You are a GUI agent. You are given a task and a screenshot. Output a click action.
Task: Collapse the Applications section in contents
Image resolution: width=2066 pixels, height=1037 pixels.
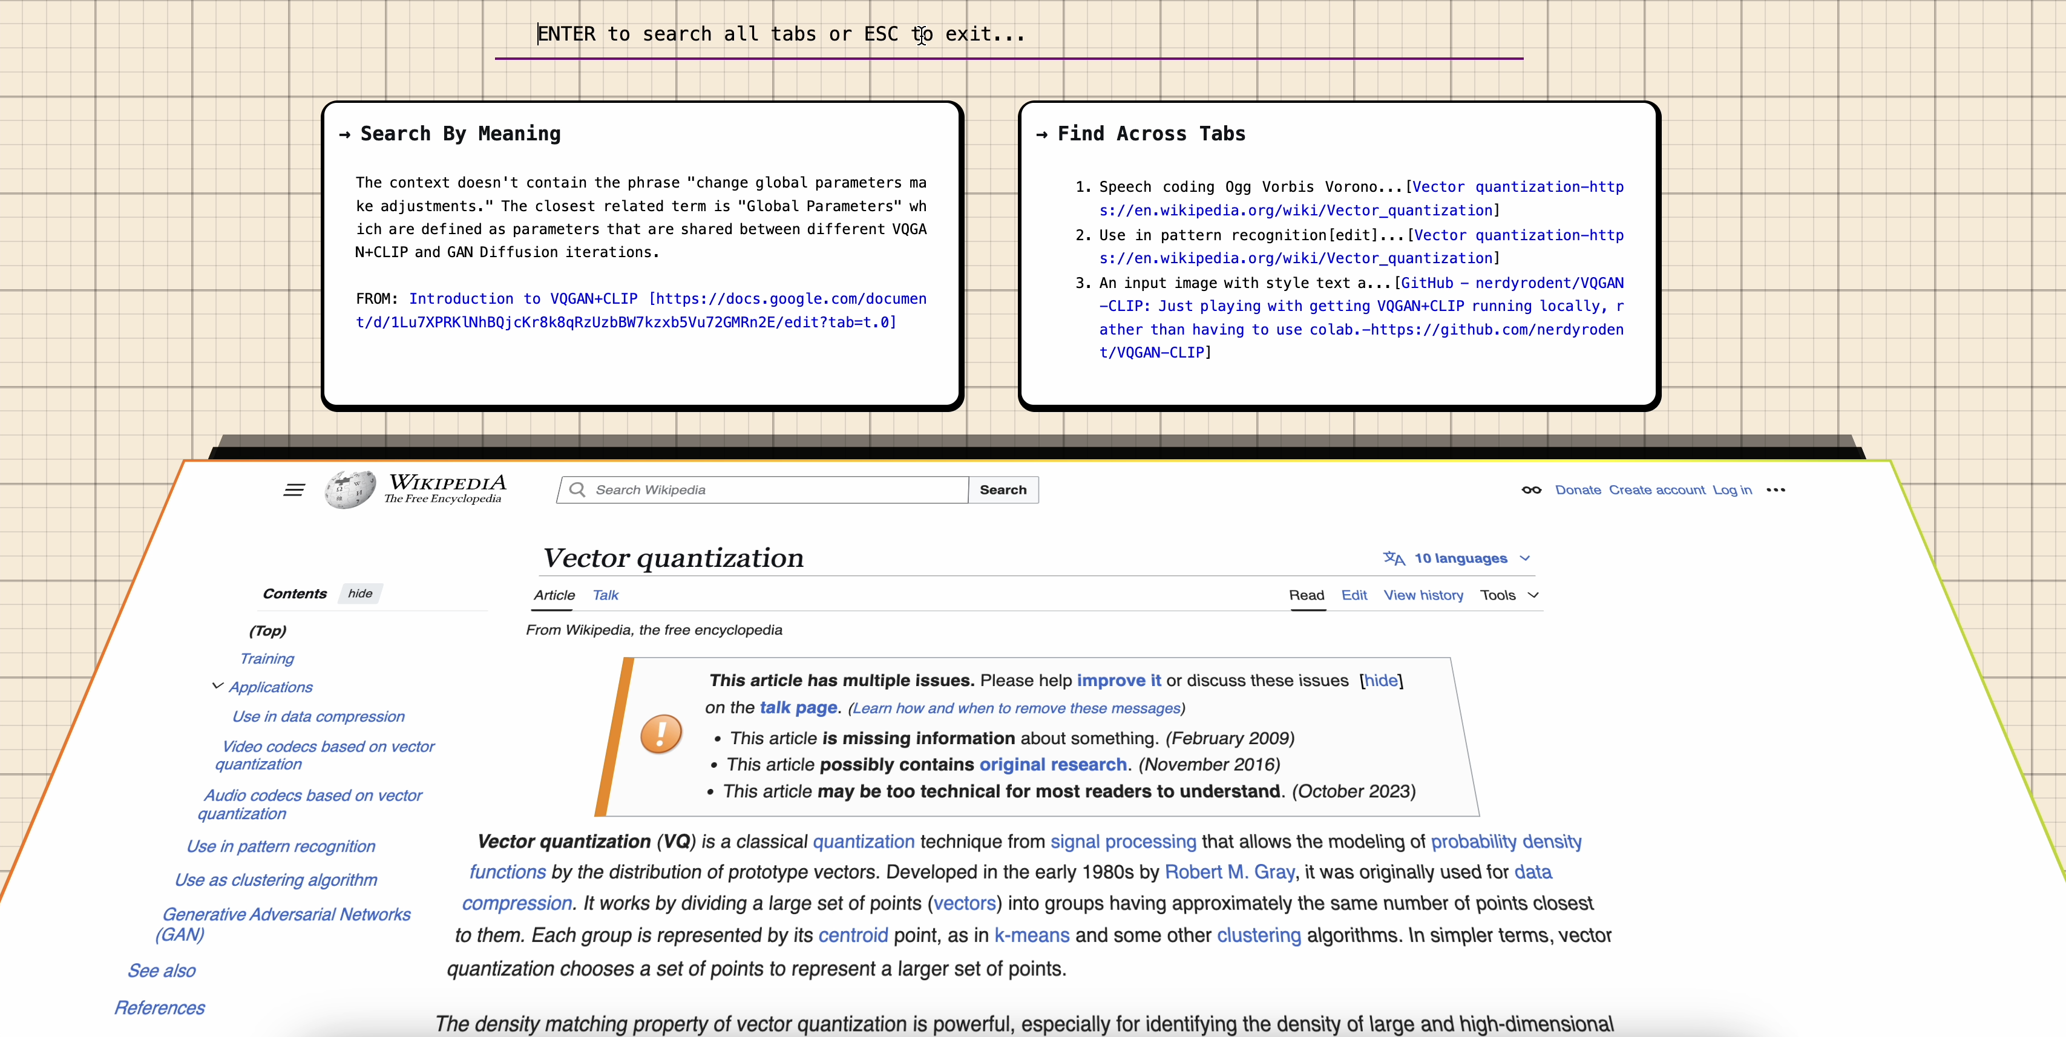click(217, 685)
